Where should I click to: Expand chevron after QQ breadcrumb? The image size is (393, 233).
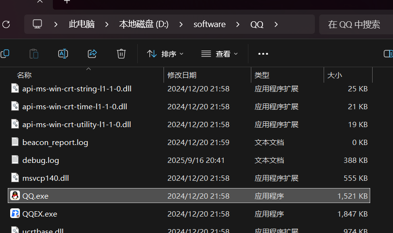276,25
